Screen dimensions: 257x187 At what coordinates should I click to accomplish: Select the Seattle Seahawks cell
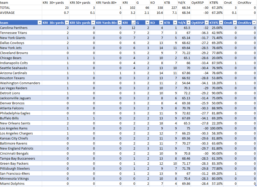pyautogui.click(x=21, y=68)
